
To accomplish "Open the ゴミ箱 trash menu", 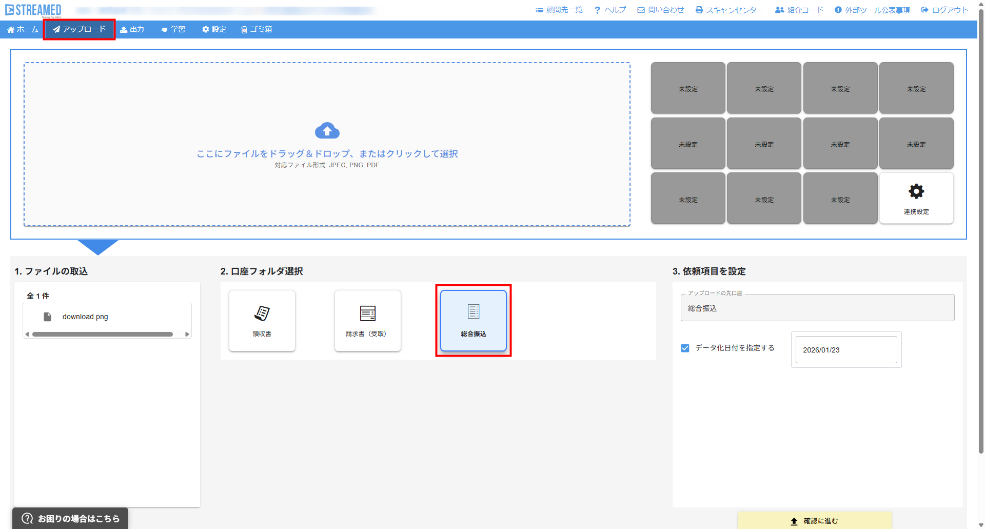I will 257,29.
